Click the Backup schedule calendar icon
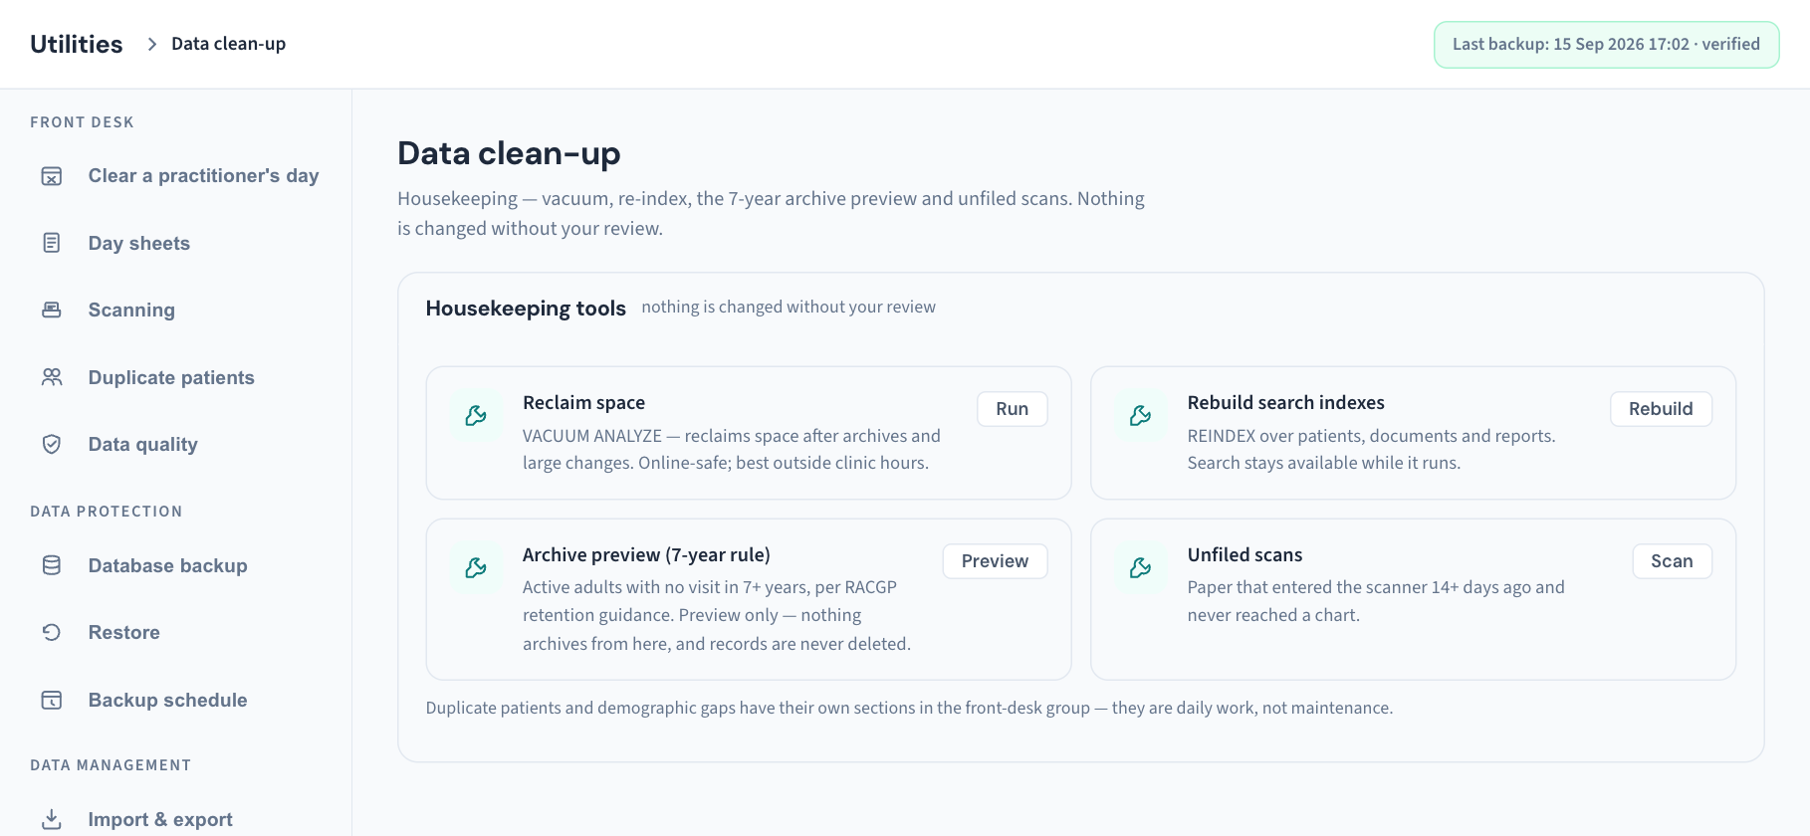 click(52, 700)
